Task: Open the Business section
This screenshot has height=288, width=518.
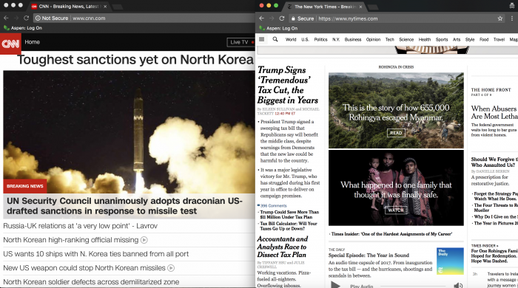Action: (x=353, y=40)
